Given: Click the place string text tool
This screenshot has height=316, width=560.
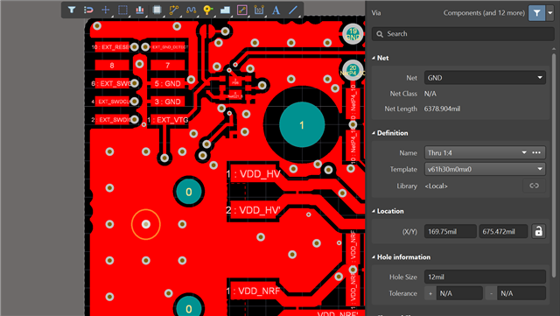Looking at the screenshot, I should (276, 10).
